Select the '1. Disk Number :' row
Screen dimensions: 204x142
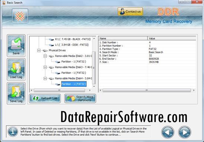147,43
